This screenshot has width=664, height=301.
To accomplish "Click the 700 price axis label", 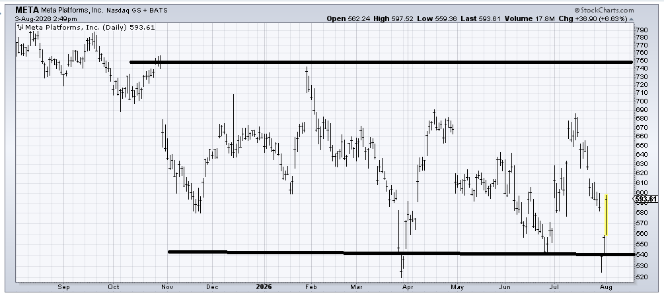I will [642, 101].
